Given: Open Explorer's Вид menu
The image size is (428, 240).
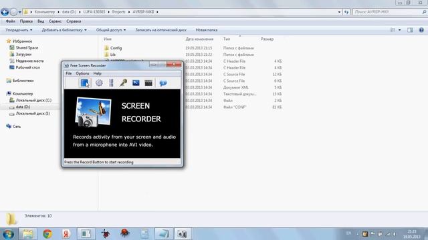Looking at the screenshot, I should tap(41, 21).
